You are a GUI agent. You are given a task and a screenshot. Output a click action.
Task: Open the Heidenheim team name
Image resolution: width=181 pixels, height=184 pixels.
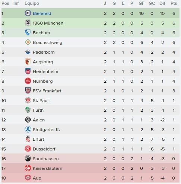tap(45, 72)
